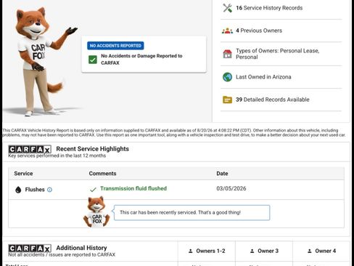Select Last Owned in Arizona entry
This screenshot has height=266, width=354.
281,77
